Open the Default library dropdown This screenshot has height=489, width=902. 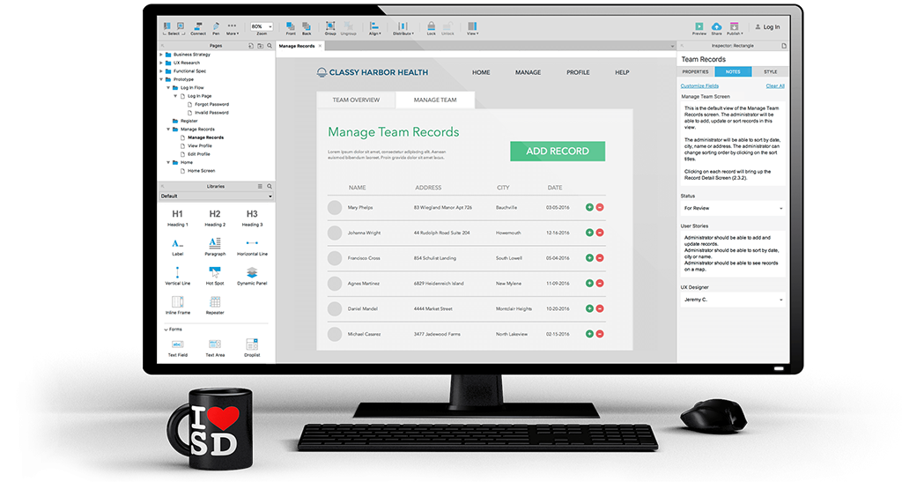tap(216, 196)
